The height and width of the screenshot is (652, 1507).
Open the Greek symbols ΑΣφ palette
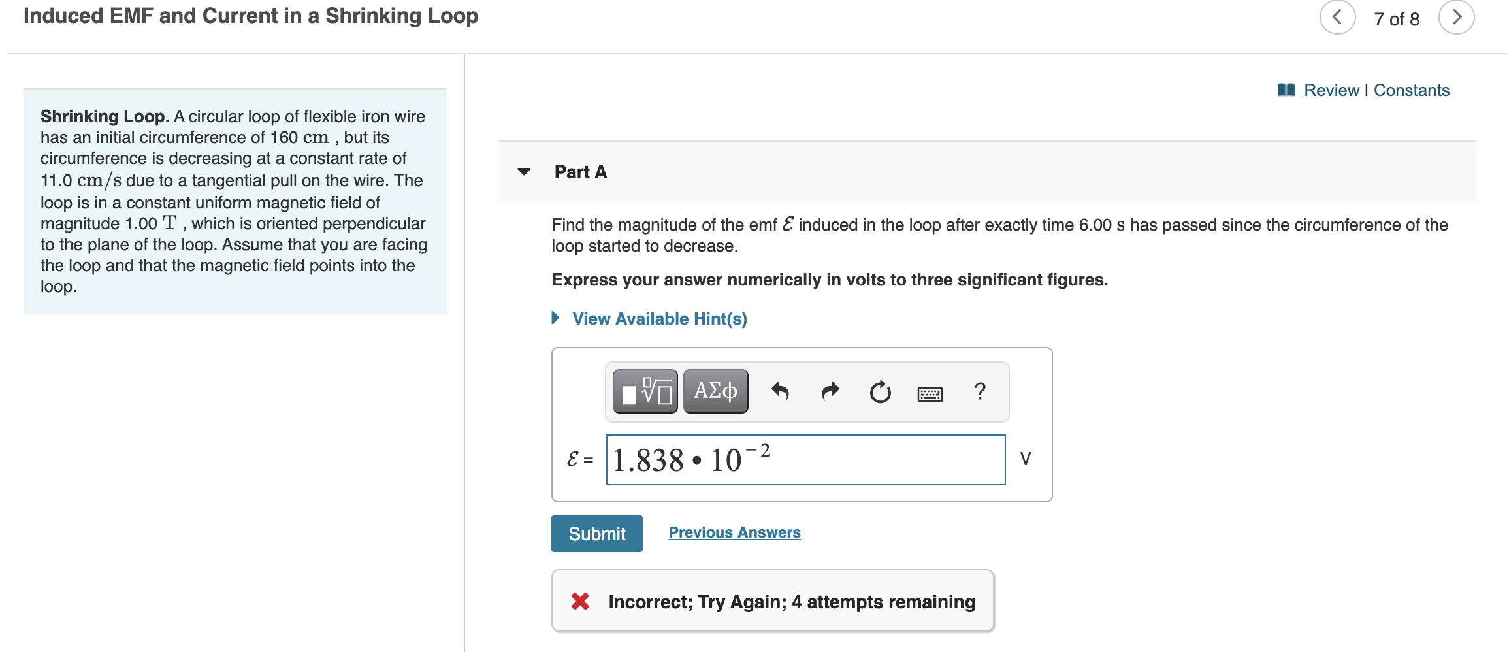(x=715, y=391)
